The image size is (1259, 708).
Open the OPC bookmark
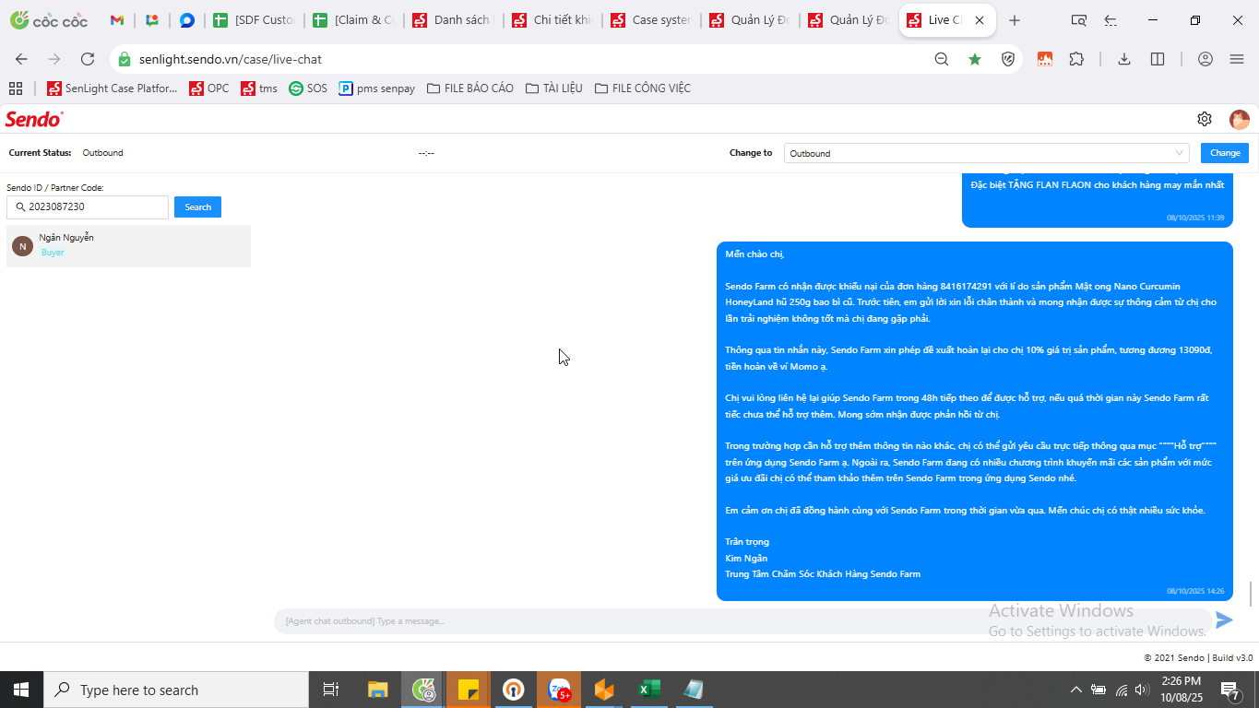(x=209, y=88)
